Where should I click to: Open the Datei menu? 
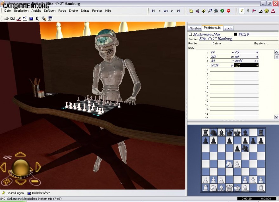point(8,11)
